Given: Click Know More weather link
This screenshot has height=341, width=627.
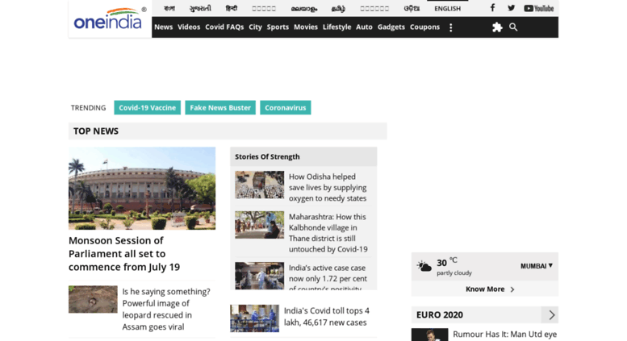Looking at the screenshot, I should [489, 289].
